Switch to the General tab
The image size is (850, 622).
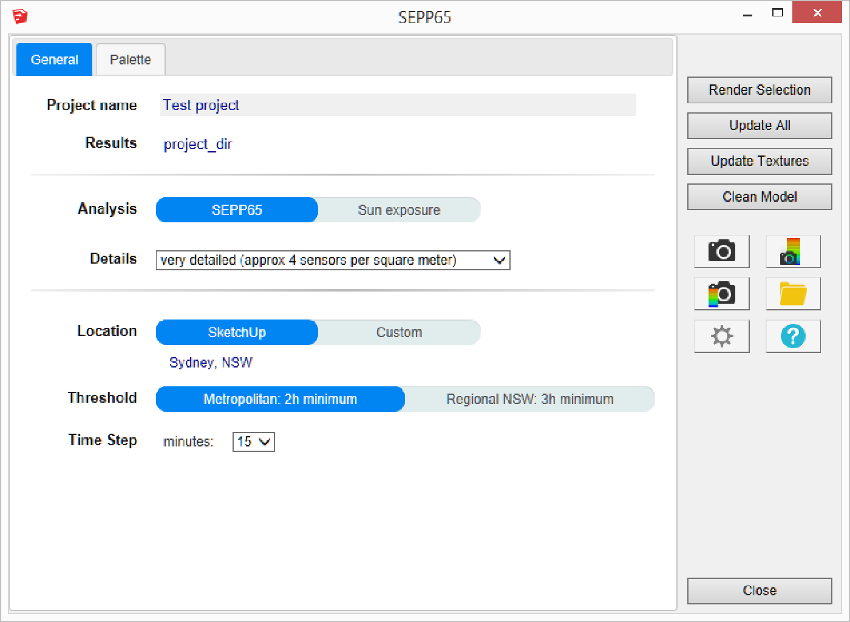(x=54, y=60)
